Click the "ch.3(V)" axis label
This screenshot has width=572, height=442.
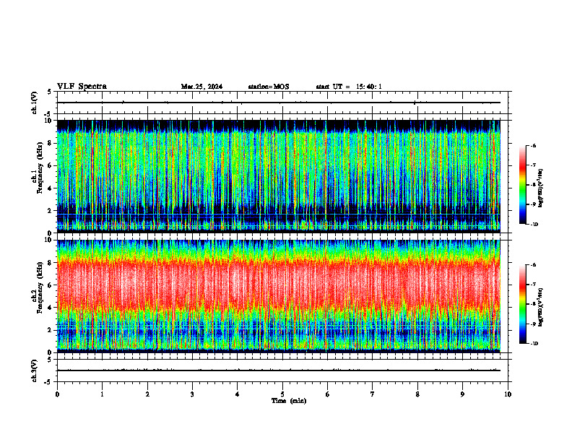(35, 371)
